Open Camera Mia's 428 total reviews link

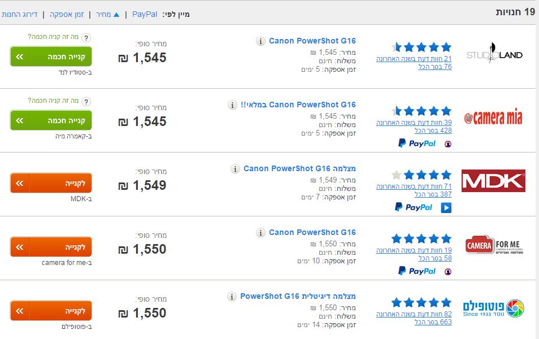433,131
